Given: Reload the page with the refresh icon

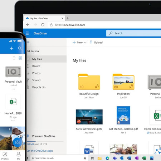Looking at the screenshot, I should pos(43,25).
